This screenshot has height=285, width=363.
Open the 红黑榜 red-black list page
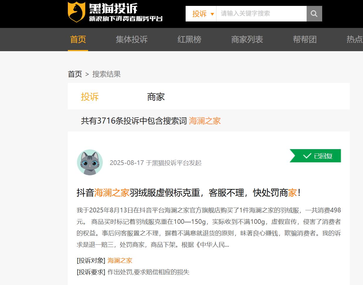point(189,40)
